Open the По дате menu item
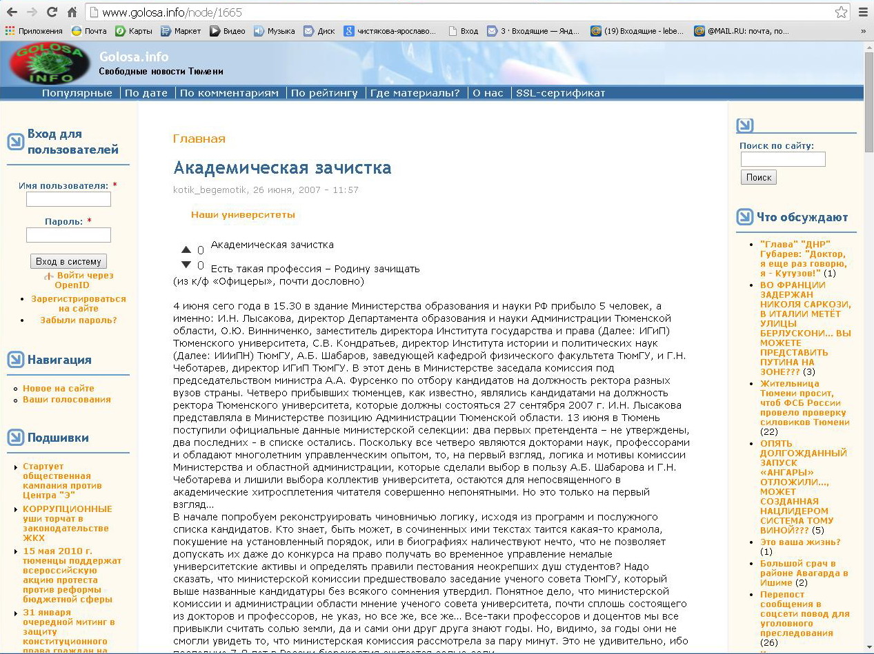Image resolution: width=874 pixels, height=654 pixels. 146,93
